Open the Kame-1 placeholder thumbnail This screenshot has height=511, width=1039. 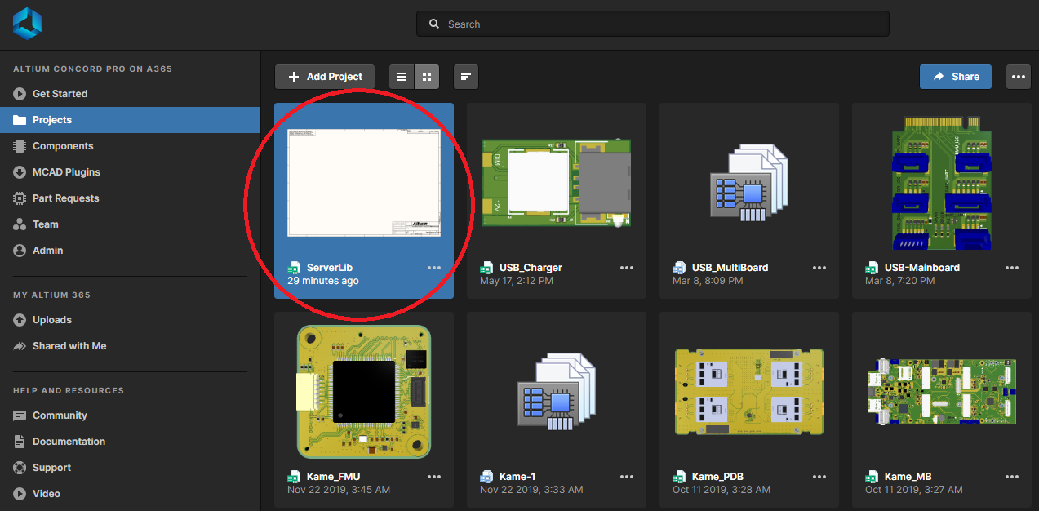point(557,392)
